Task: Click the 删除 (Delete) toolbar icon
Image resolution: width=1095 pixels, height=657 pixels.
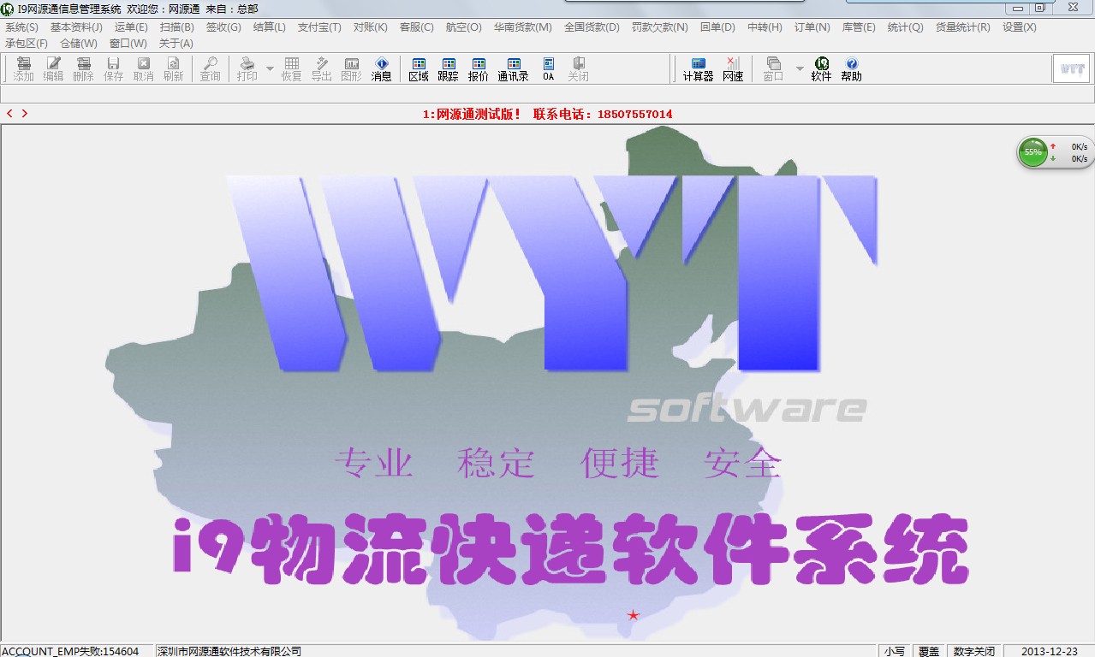Action: [x=83, y=69]
